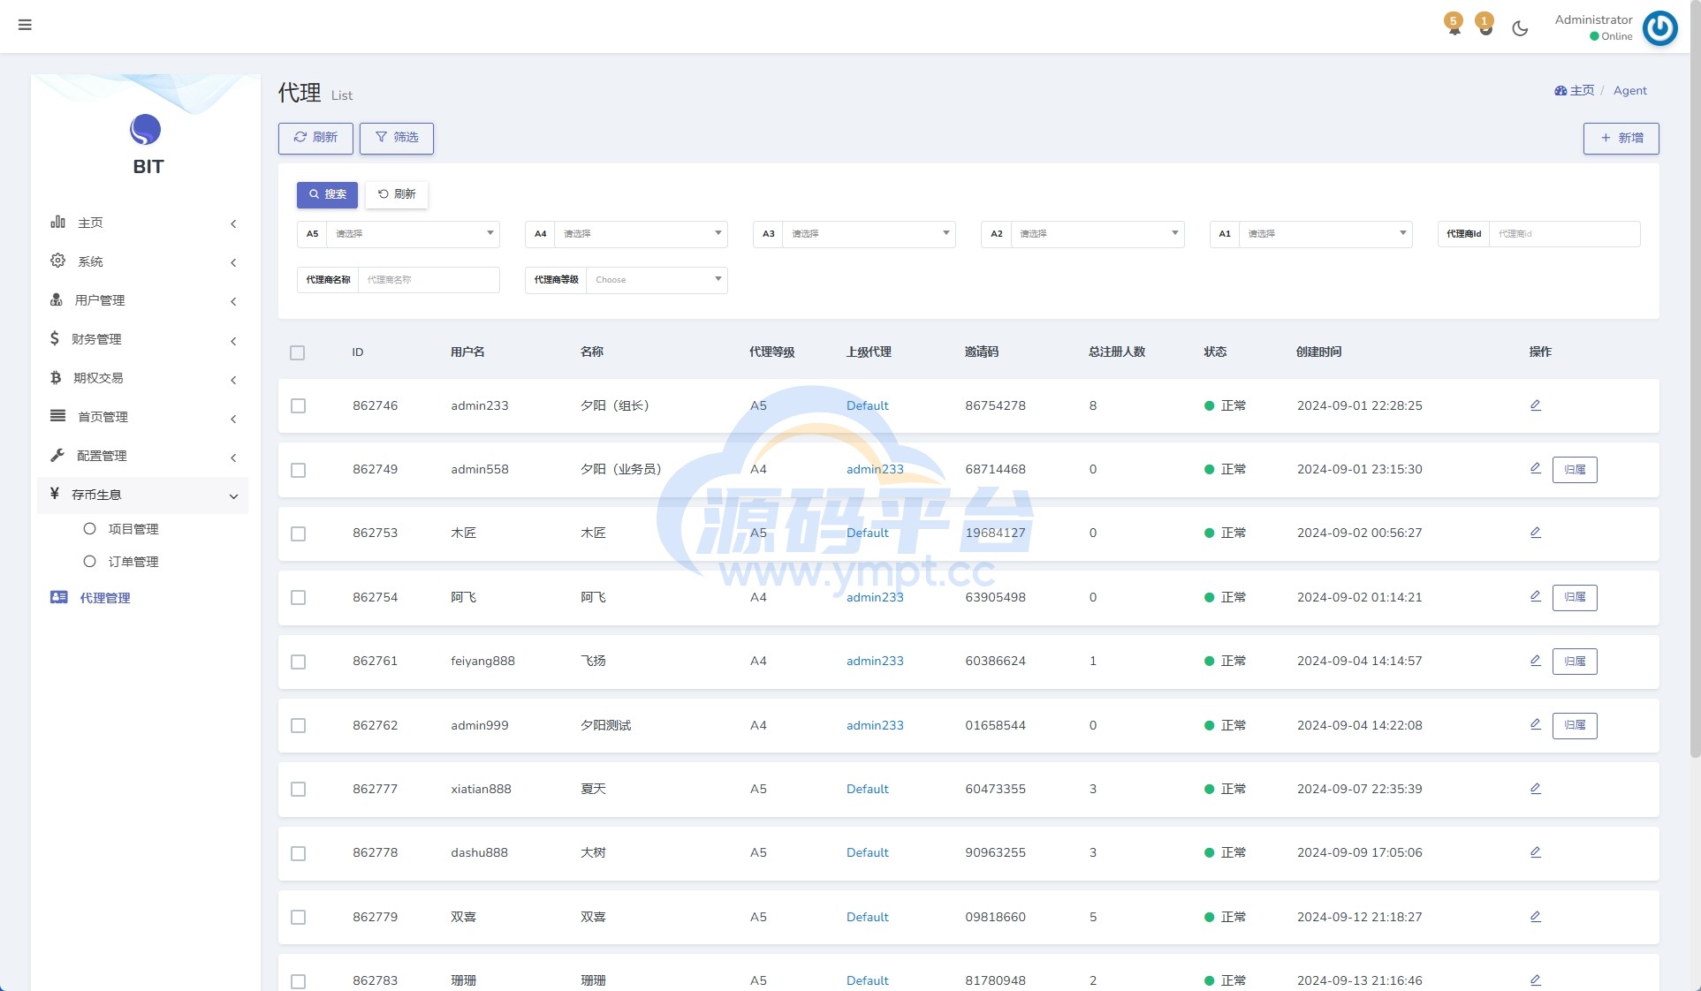Viewport: 1701px width, 991px height.
Task: Select checkbox for row 862754
Action: [298, 598]
